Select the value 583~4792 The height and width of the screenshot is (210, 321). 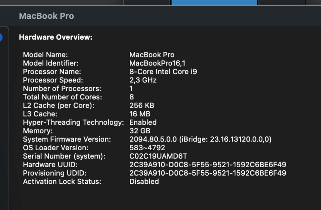(x=147, y=148)
